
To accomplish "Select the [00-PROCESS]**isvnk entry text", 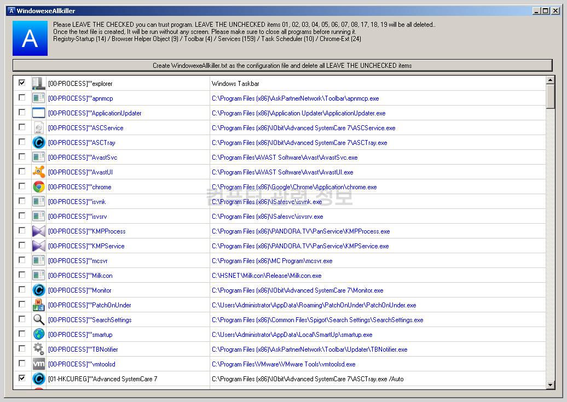I will (77, 202).
